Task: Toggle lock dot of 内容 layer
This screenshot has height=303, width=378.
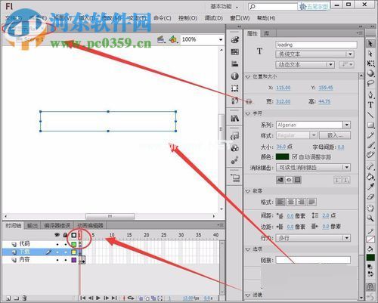Action: point(66,260)
